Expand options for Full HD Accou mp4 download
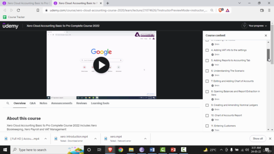Image resolution: width=274 pixels, height=154 pixels. click(45, 139)
